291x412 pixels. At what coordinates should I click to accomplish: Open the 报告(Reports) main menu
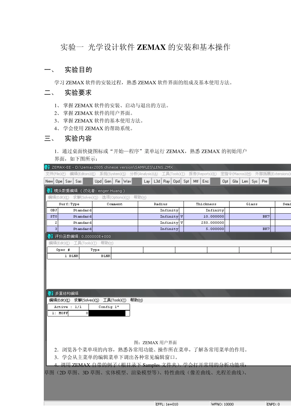pos(202,174)
